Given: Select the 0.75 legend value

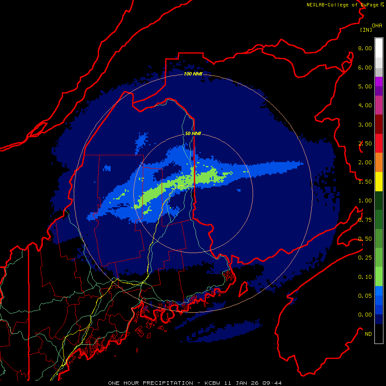Looking at the screenshot, I should pos(365,220).
